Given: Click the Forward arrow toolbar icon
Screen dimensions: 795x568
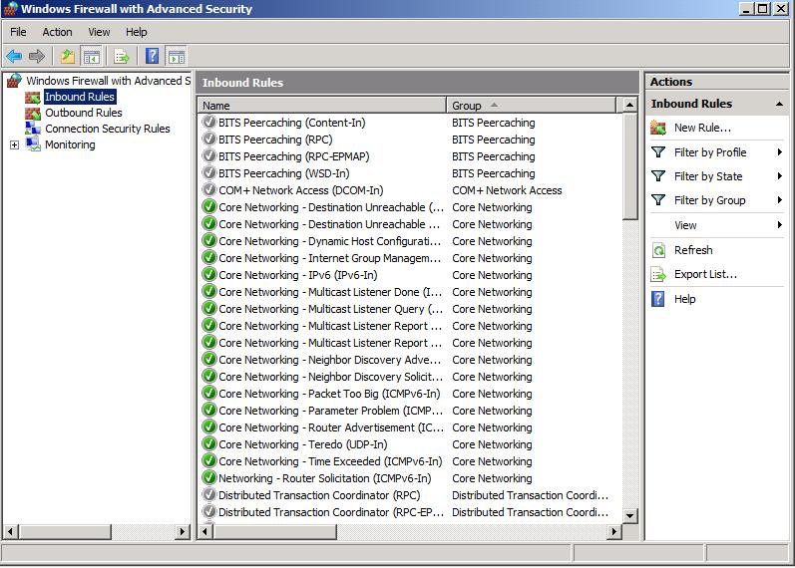Looking at the screenshot, I should pos(37,56).
